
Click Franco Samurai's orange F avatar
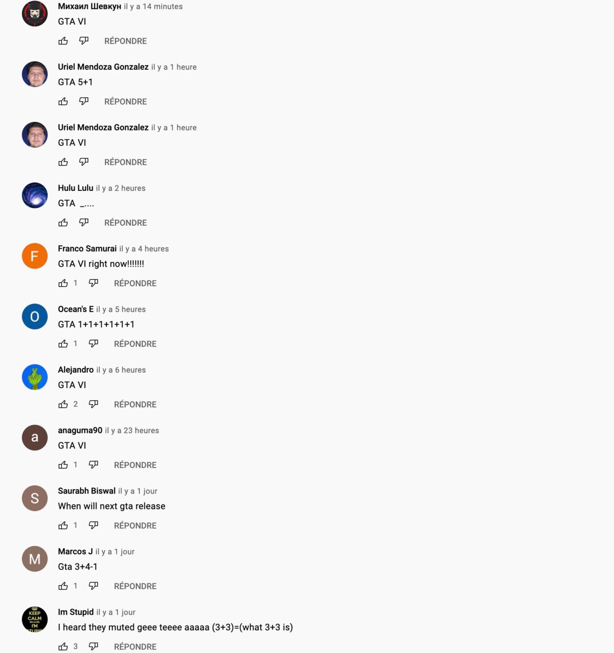click(35, 255)
